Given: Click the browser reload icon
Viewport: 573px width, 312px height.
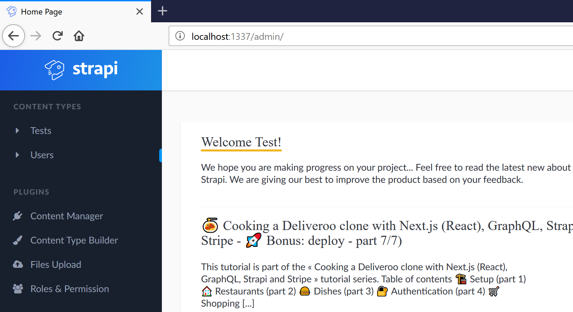Looking at the screenshot, I should tap(57, 36).
